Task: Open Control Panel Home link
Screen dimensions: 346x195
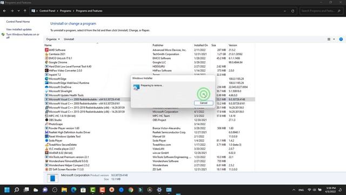Action: (x=18, y=22)
